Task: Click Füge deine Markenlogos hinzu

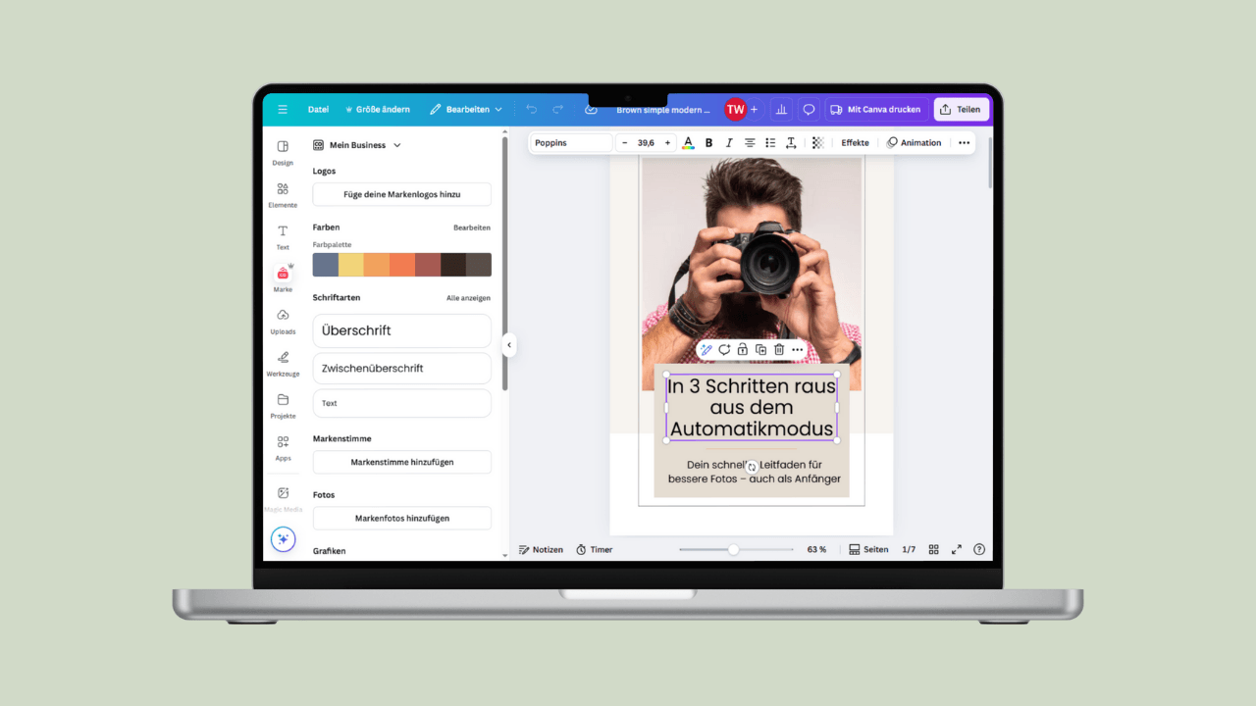Action: [x=401, y=194]
